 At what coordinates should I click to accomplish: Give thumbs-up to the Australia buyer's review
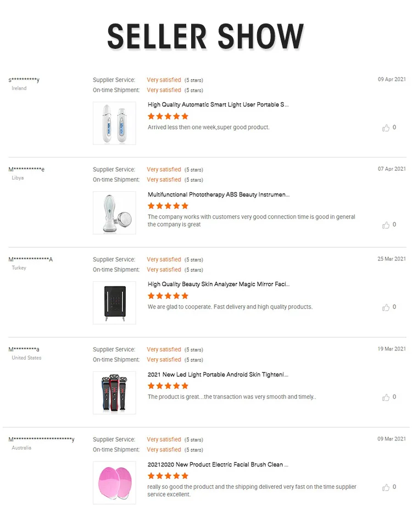pyautogui.click(x=386, y=487)
